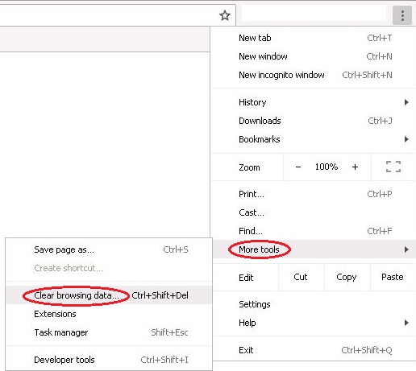Click the Cut button in Edit row
The width and height of the screenshot is (416, 371).
(x=301, y=277)
